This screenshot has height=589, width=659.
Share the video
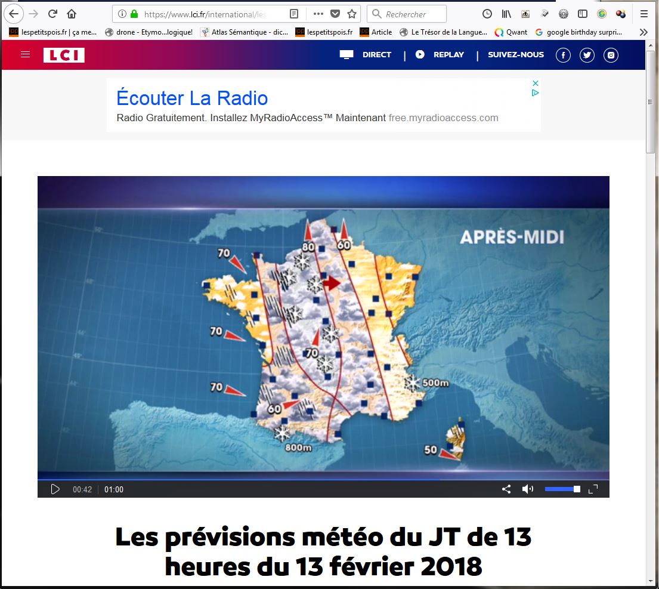506,489
